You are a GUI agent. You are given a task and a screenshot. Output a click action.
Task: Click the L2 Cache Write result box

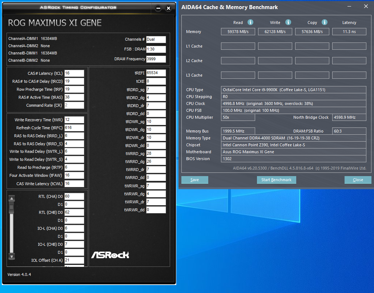tap(275, 61)
